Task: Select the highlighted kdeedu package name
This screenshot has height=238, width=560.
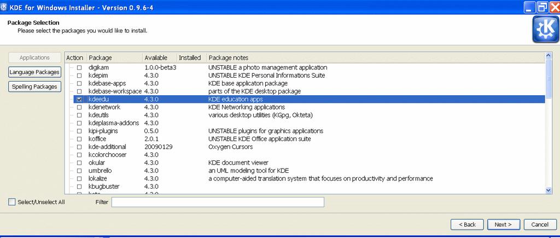Action: (98, 100)
